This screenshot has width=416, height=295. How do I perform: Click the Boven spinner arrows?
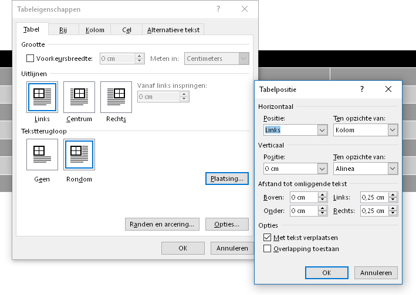(x=322, y=197)
